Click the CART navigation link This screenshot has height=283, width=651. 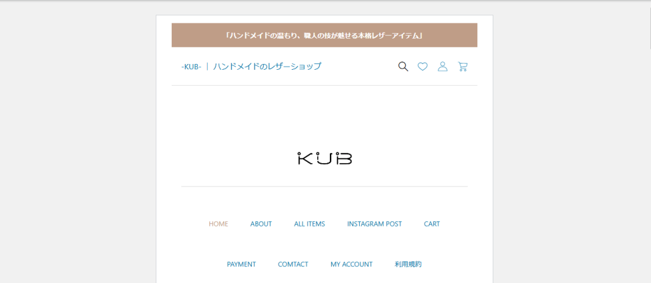pyautogui.click(x=432, y=224)
